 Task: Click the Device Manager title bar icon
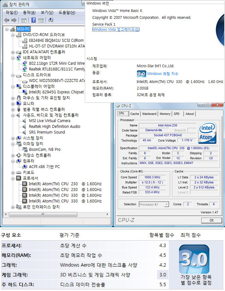[x=5, y=4]
